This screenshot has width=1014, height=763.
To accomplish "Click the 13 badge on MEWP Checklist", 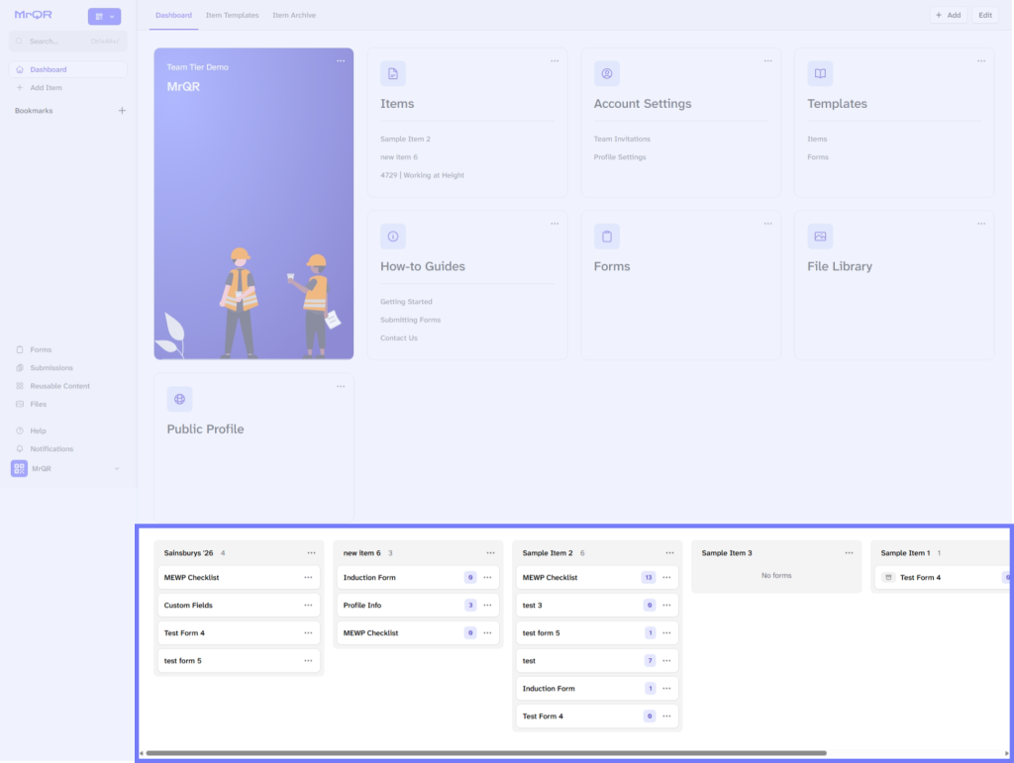I will [648, 578].
